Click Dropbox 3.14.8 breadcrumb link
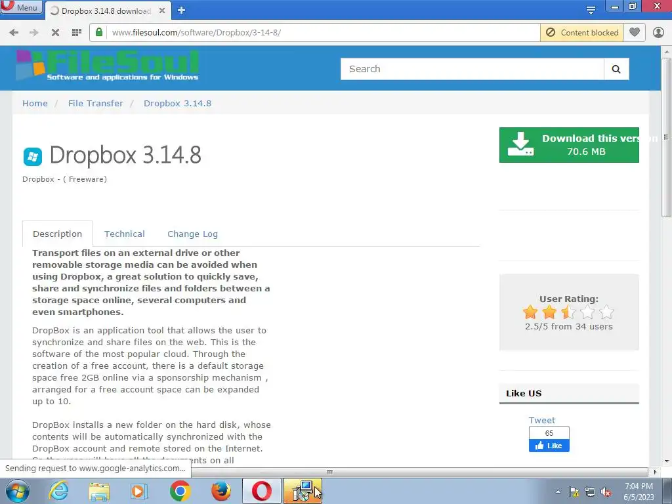Viewport: 672px width, 504px height. pyautogui.click(x=177, y=103)
